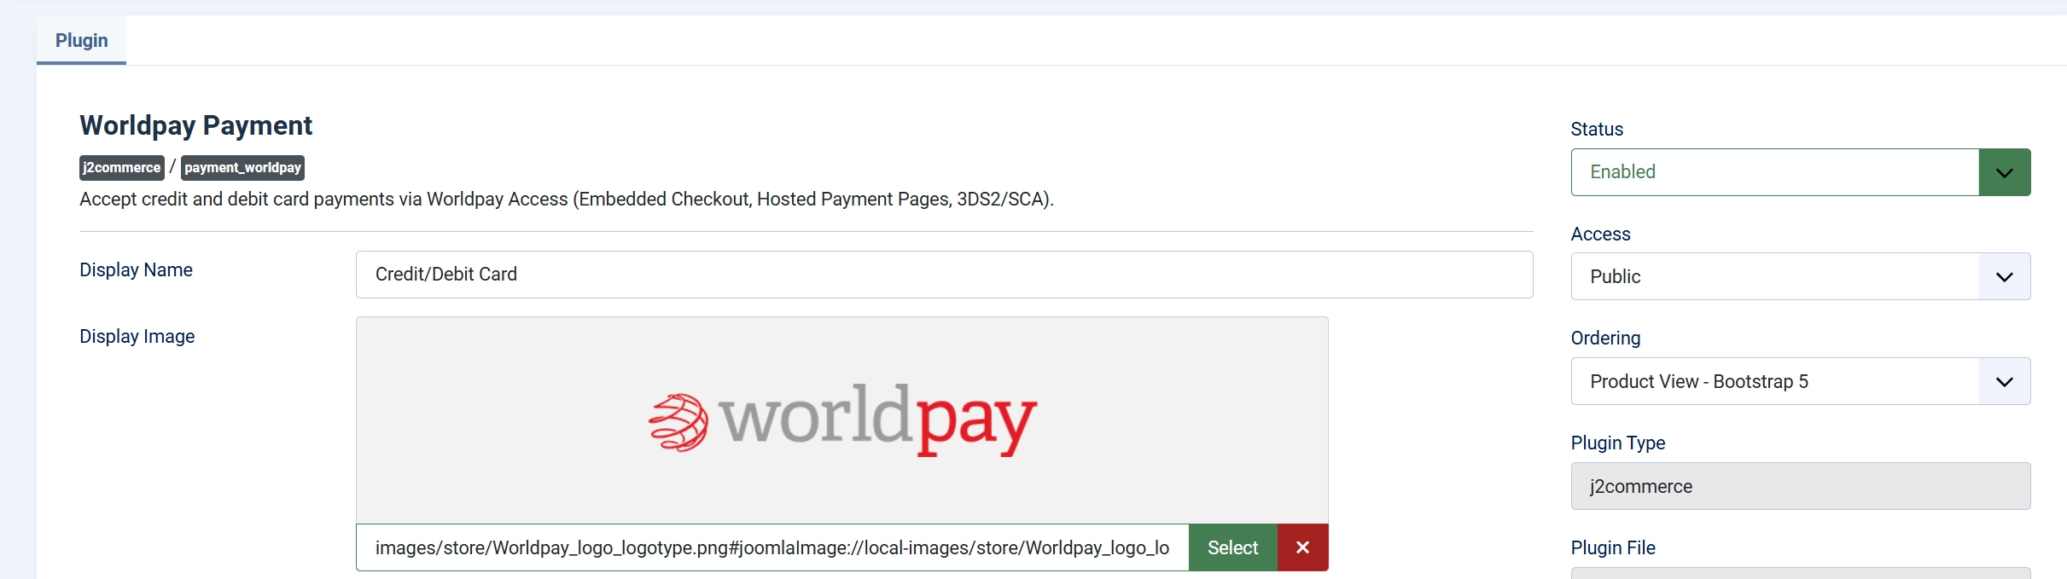The image size is (2067, 579).
Task: Click the Display Image label
Action: (x=137, y=336)
